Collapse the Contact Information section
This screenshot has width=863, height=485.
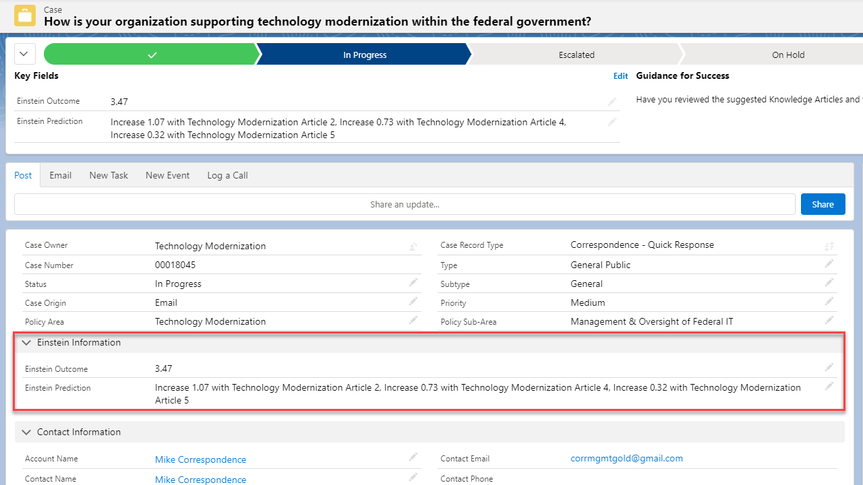pos(26,432)
